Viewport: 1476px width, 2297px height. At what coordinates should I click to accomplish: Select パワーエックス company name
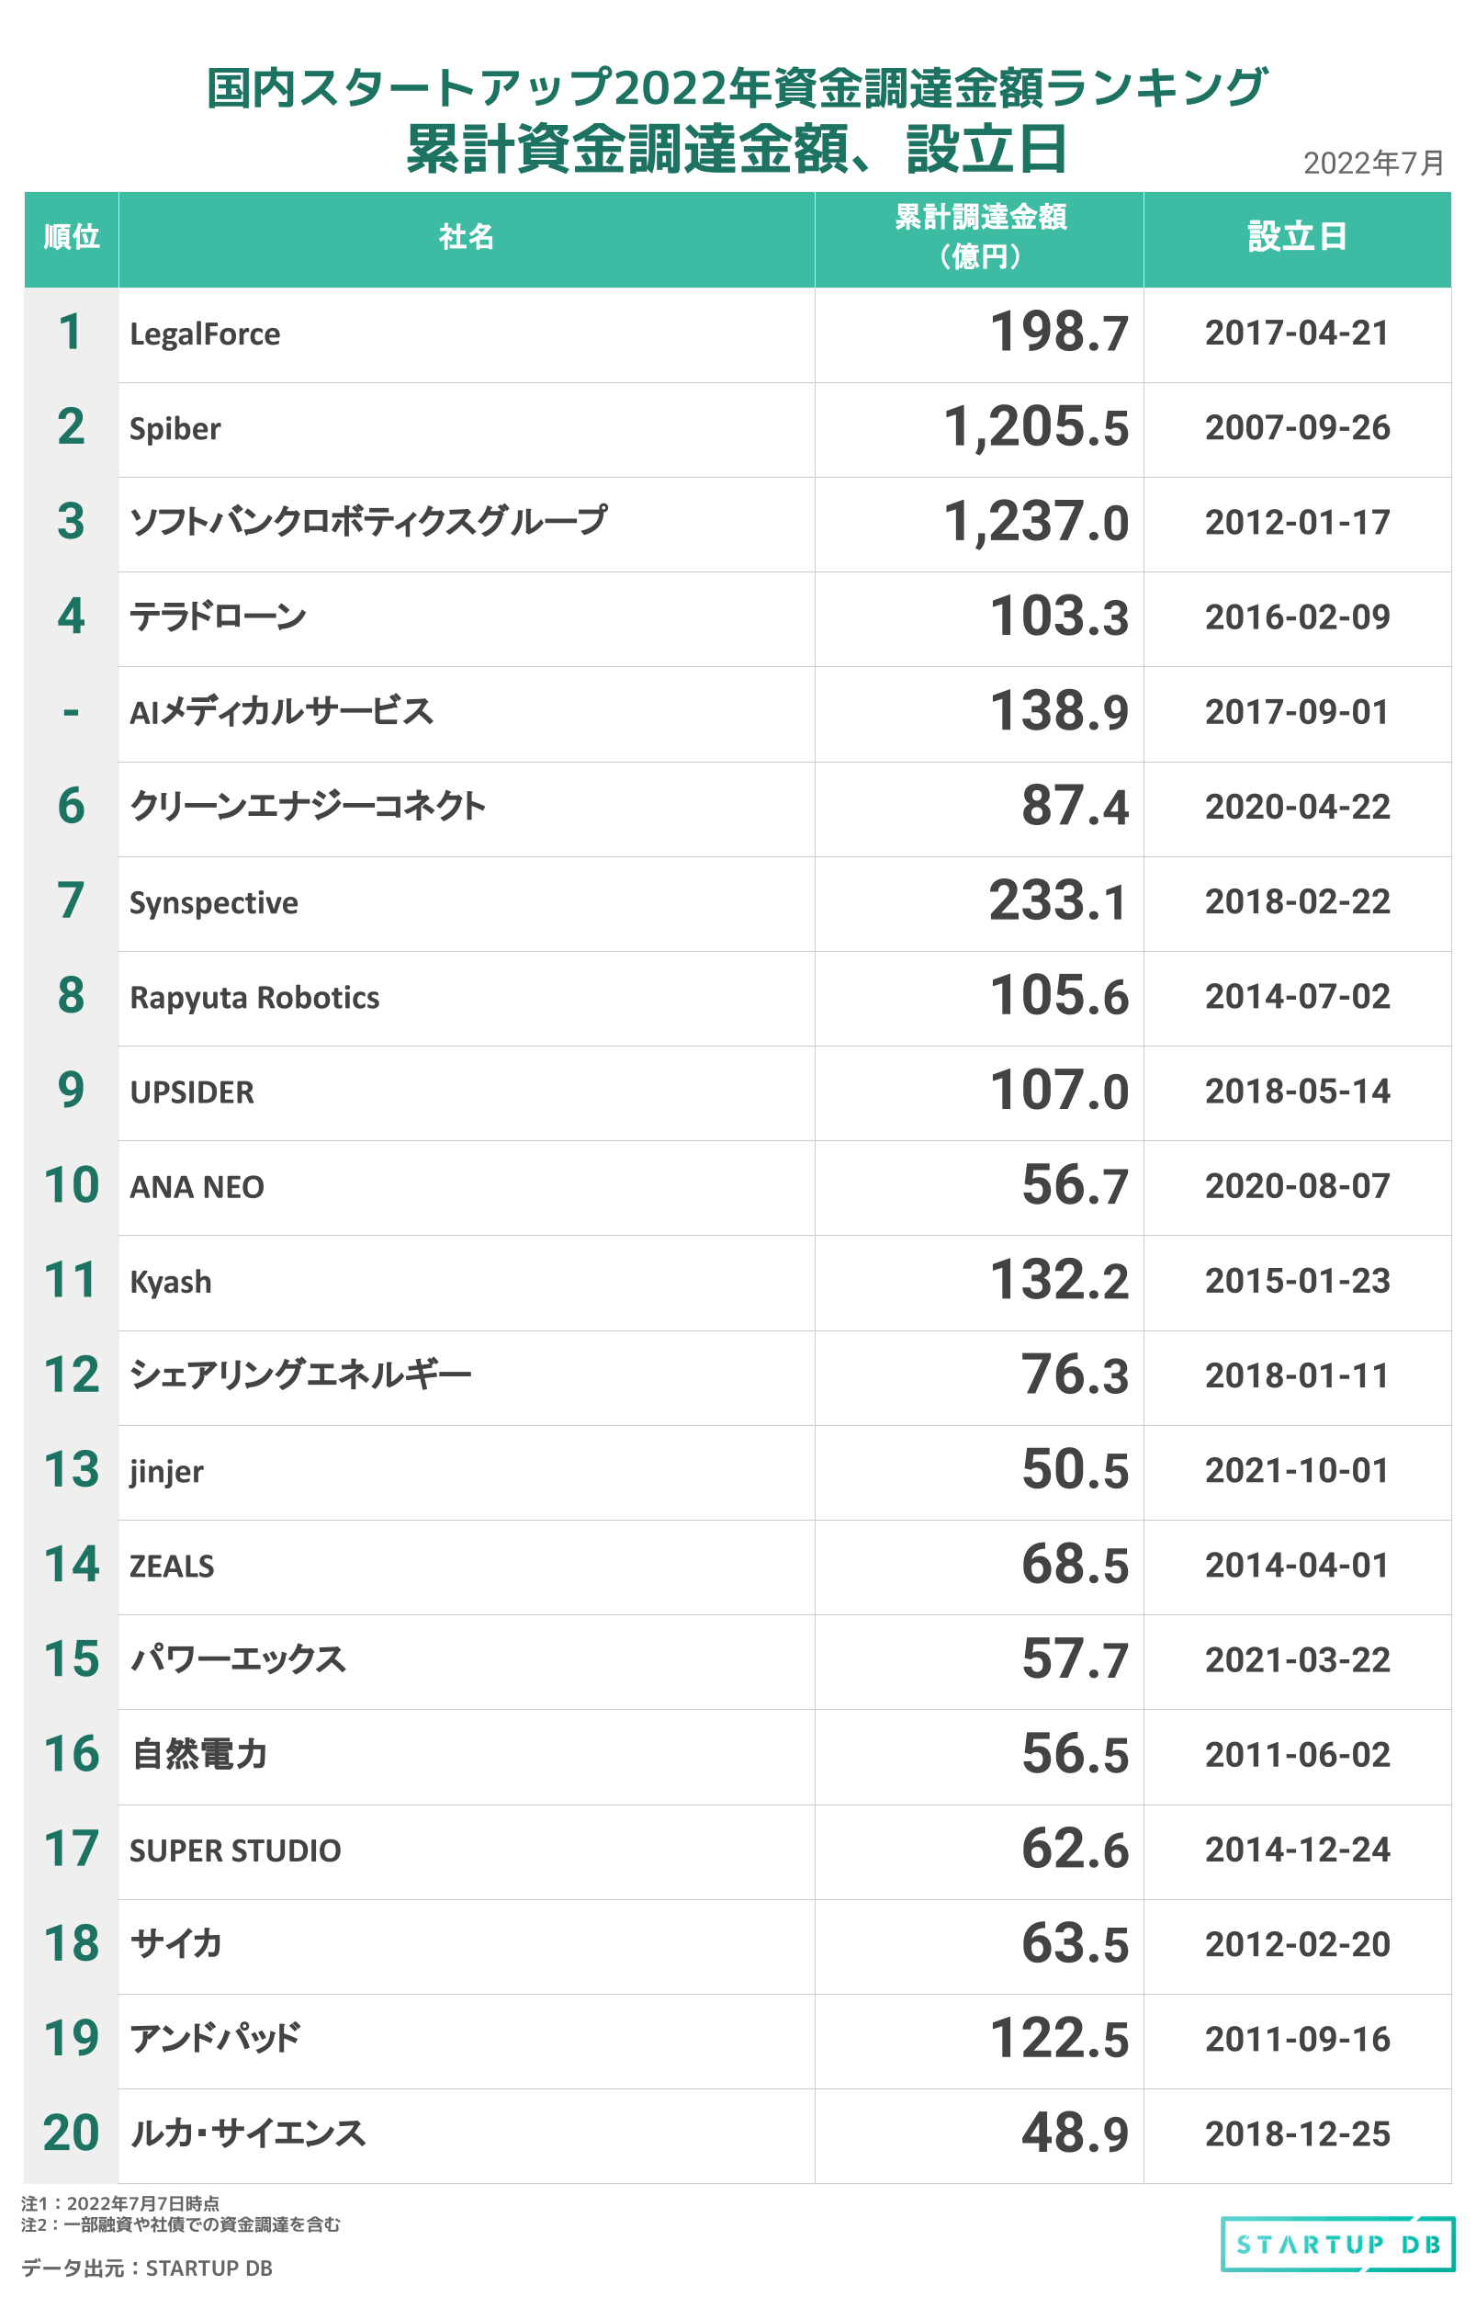(x=238, y=1659)
